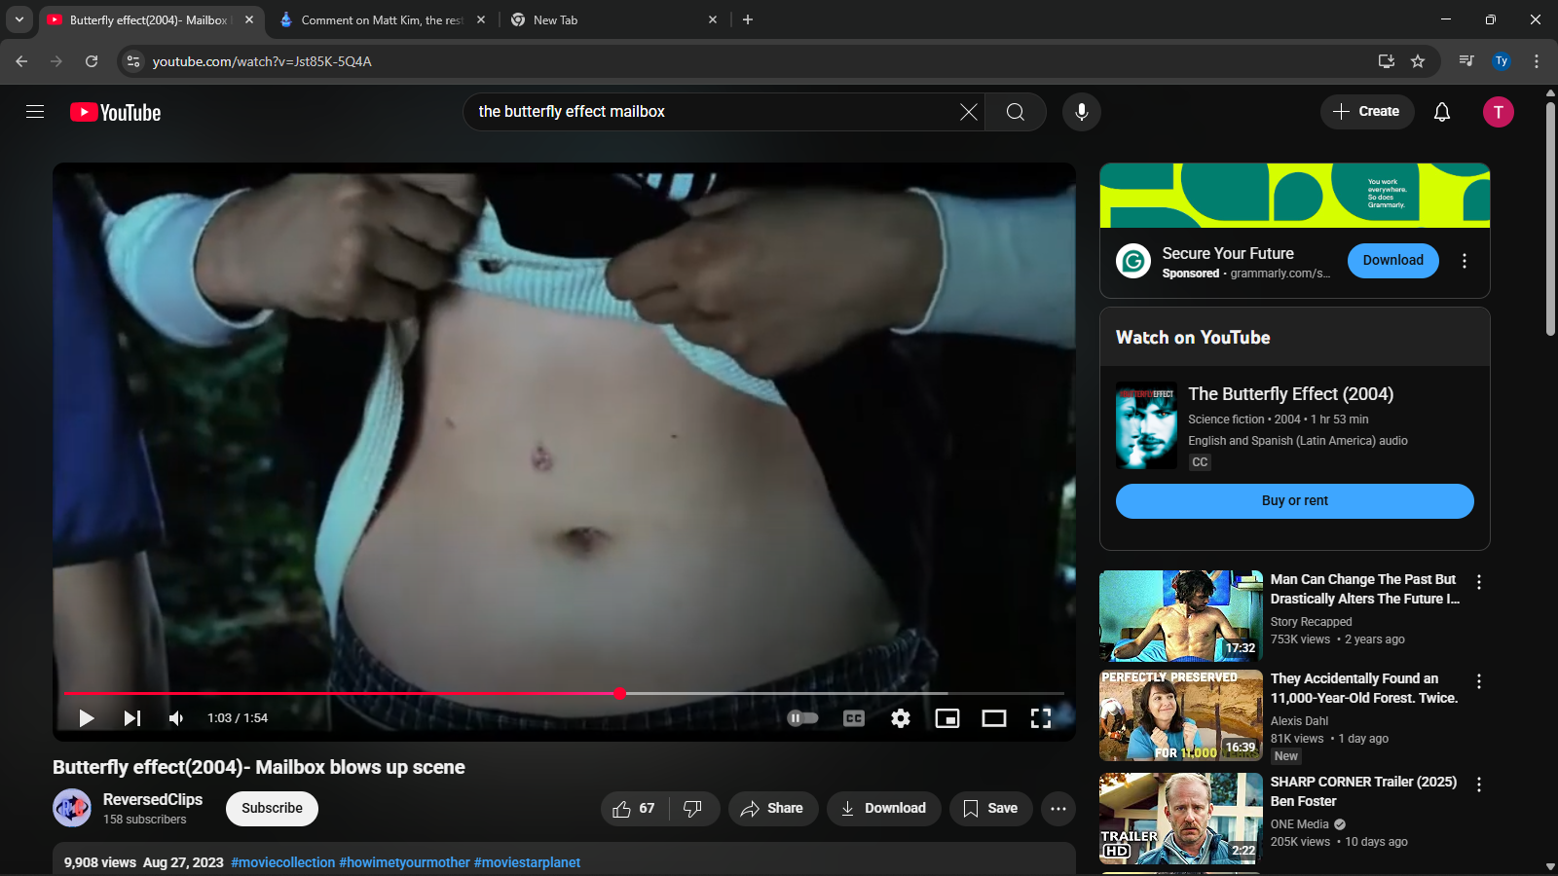1558x876 pixels.
Task: Open ReversedClips channel name link
Action: [x=153, y=799]
